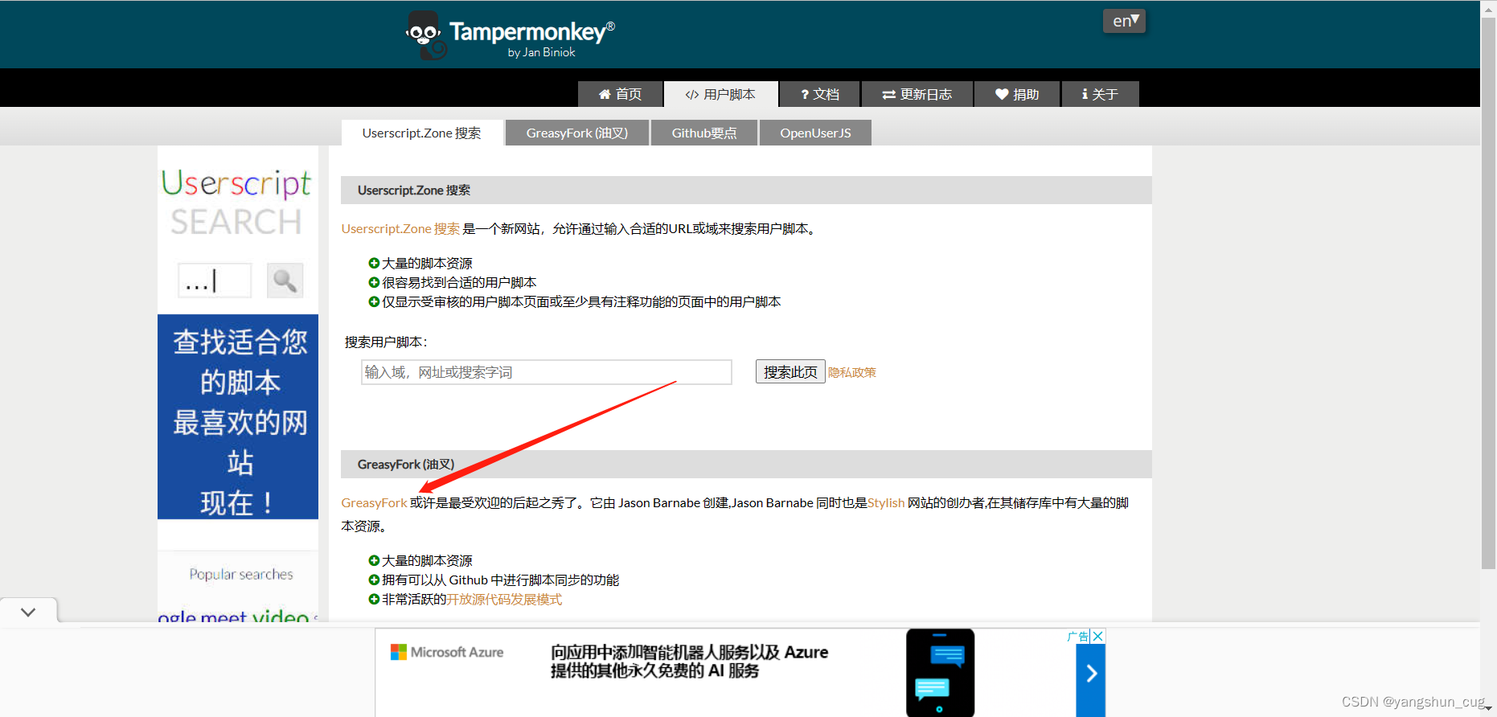Click the Userscript SEARCH logo
This screenshot has width=1497, height=717.
click(236, 203)
